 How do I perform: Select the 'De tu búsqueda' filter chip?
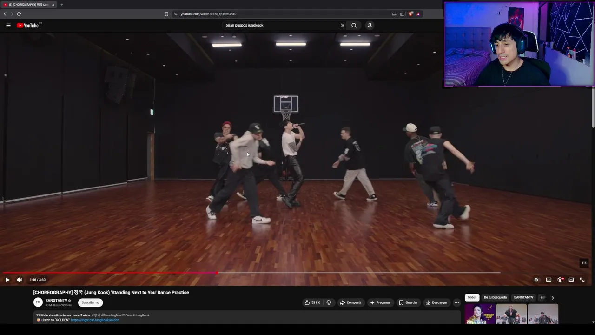(495, 297)
